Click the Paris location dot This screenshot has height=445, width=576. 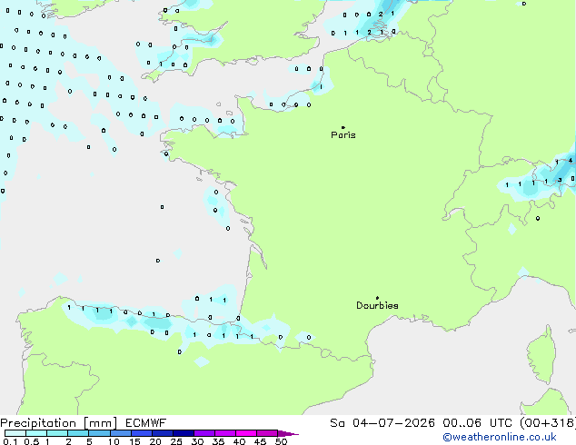[x=343, y=127]
